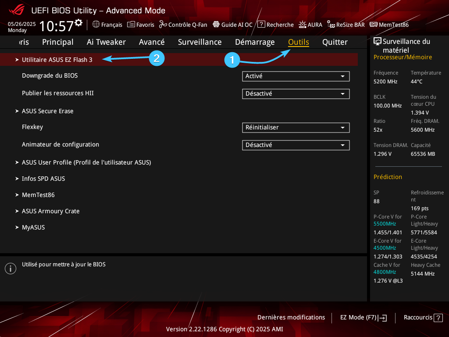Click the 5600 MHz DRAM frequency
Image resolution: width=449 pixels, height=337 pixels.
click(x=423, y=130)
